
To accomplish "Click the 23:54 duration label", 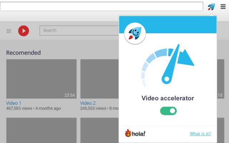I will point(70,95).
